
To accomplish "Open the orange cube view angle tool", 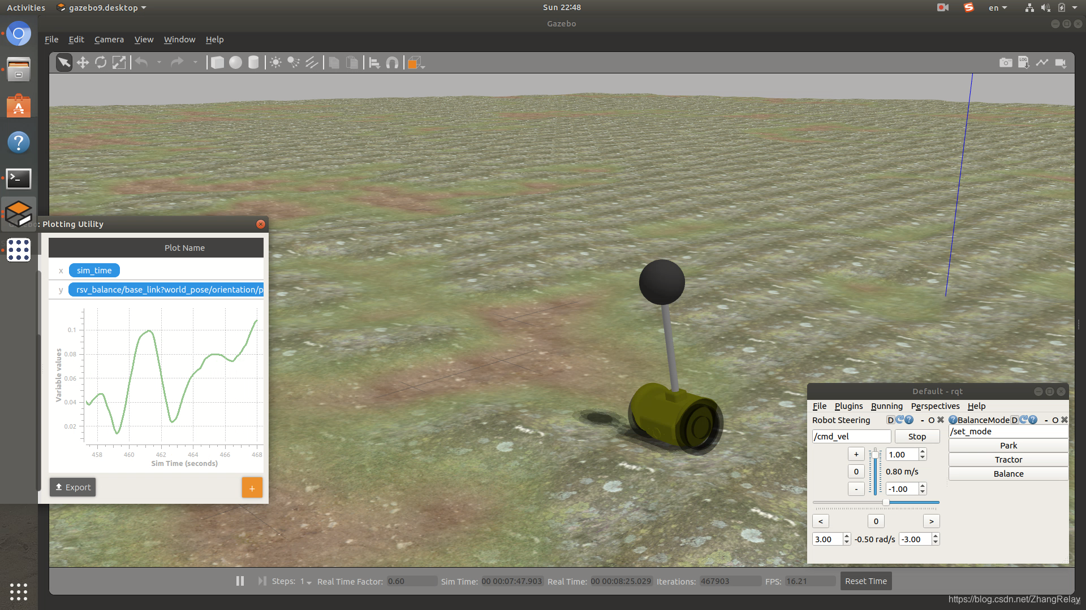I will tap(415, 63).
